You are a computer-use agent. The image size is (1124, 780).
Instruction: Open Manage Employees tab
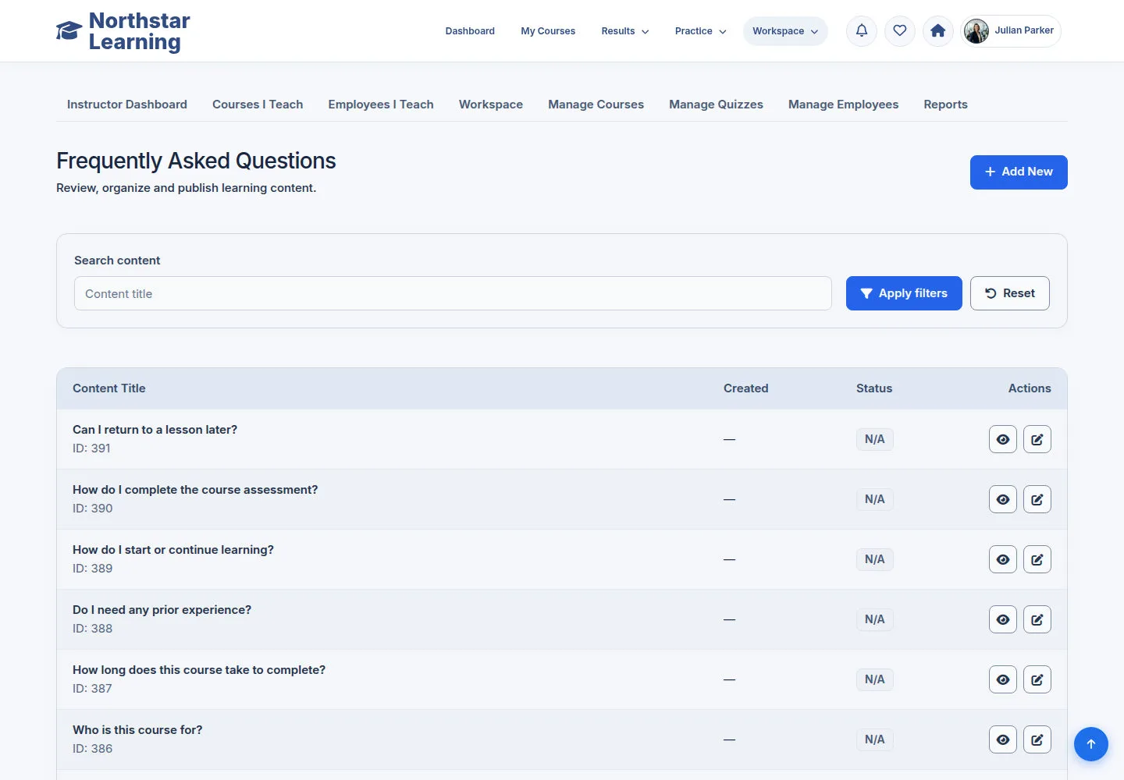[x=843, y=105]
